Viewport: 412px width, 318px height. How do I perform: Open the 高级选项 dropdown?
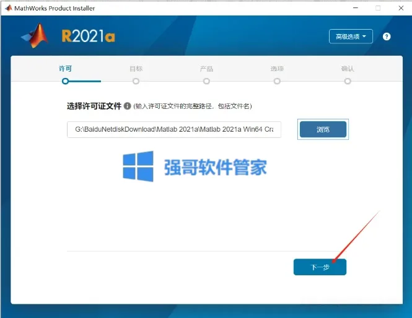pos(351,37)
